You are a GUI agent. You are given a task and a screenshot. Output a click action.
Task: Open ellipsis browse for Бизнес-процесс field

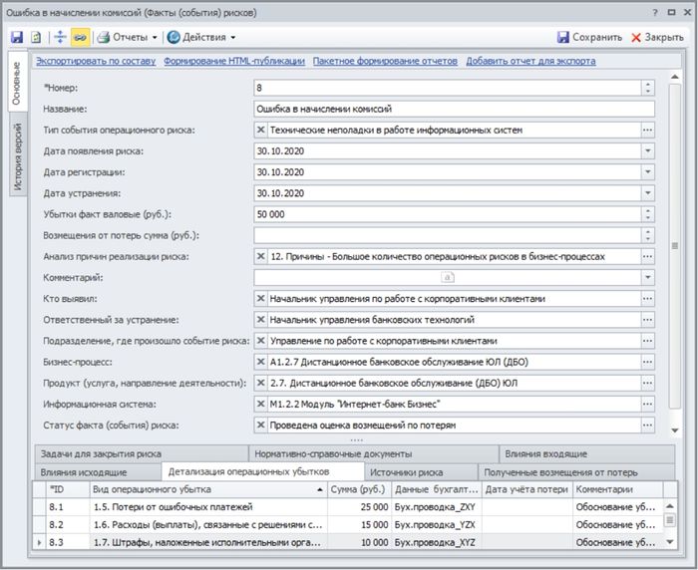[x=647, y=361]
